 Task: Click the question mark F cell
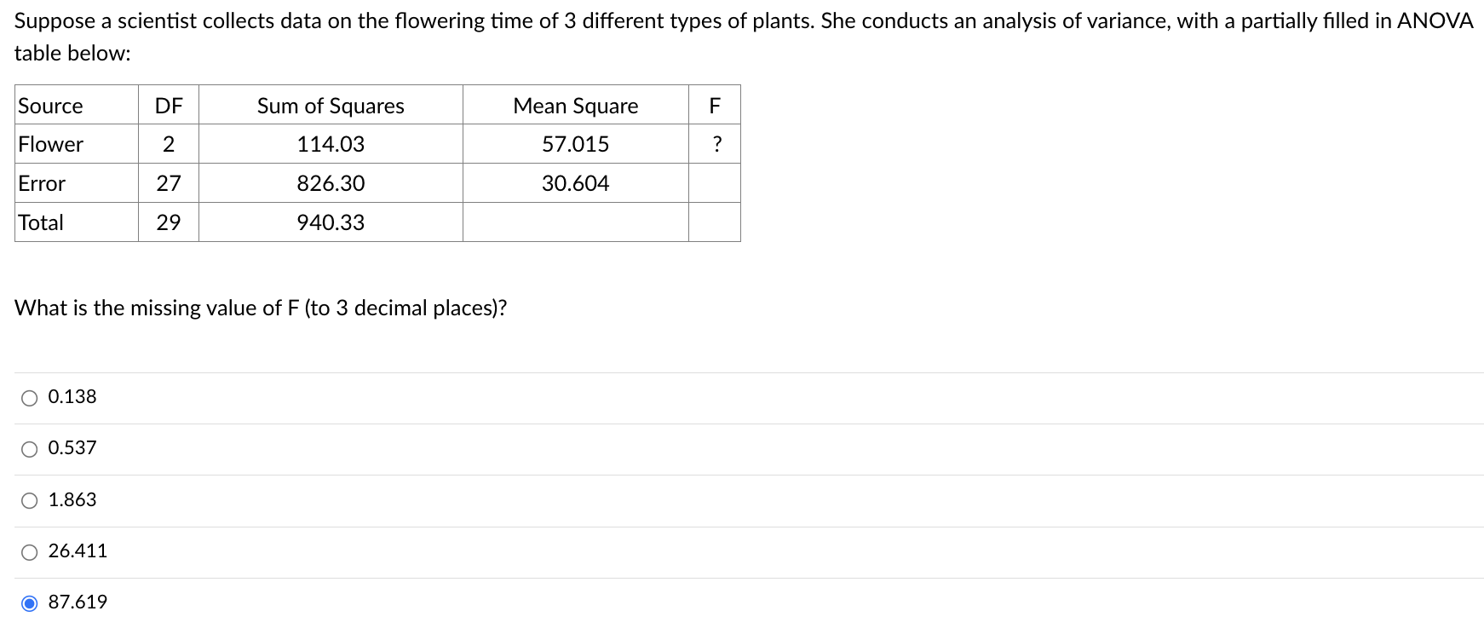pos(716,144)
